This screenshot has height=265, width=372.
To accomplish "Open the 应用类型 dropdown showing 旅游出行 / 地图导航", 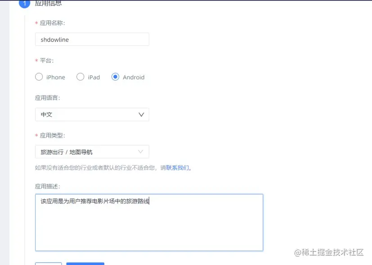I will [92, 152].
